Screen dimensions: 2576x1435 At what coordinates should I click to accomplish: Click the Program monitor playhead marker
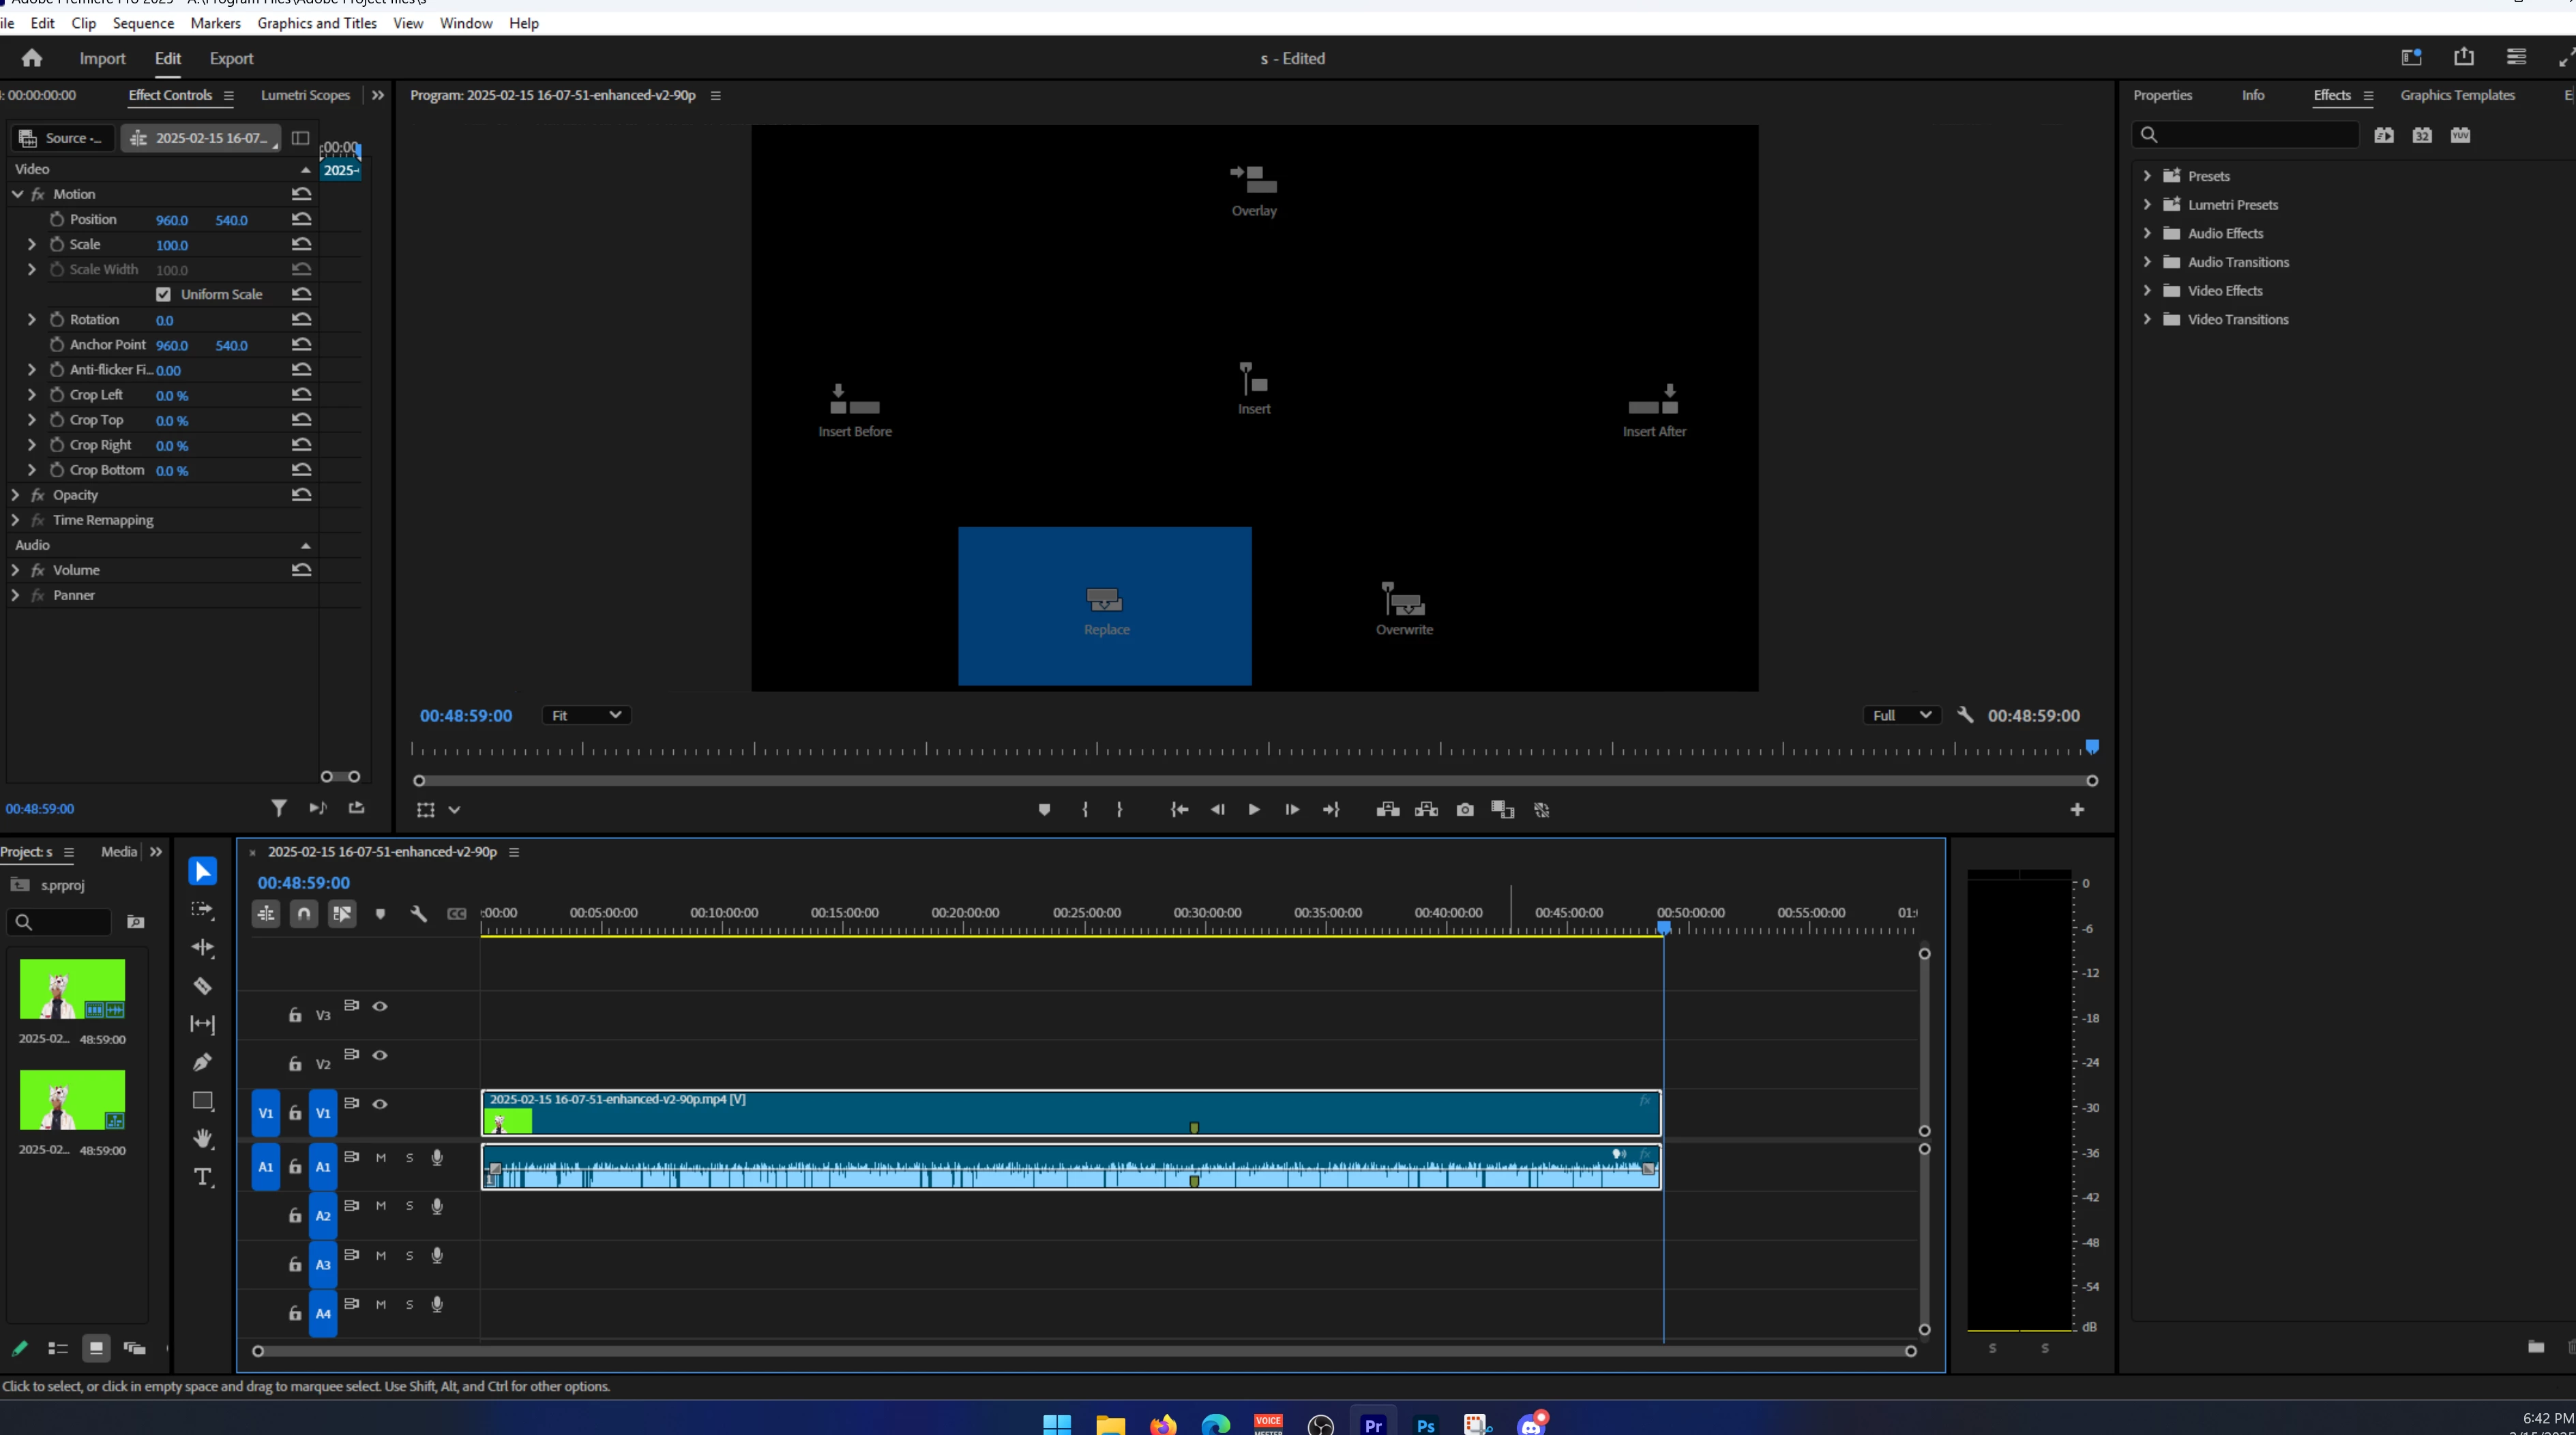point(2091,747)
